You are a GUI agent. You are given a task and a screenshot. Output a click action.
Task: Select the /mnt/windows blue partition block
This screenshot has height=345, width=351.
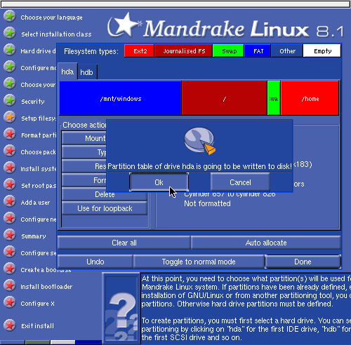click(x=121, y=98)
